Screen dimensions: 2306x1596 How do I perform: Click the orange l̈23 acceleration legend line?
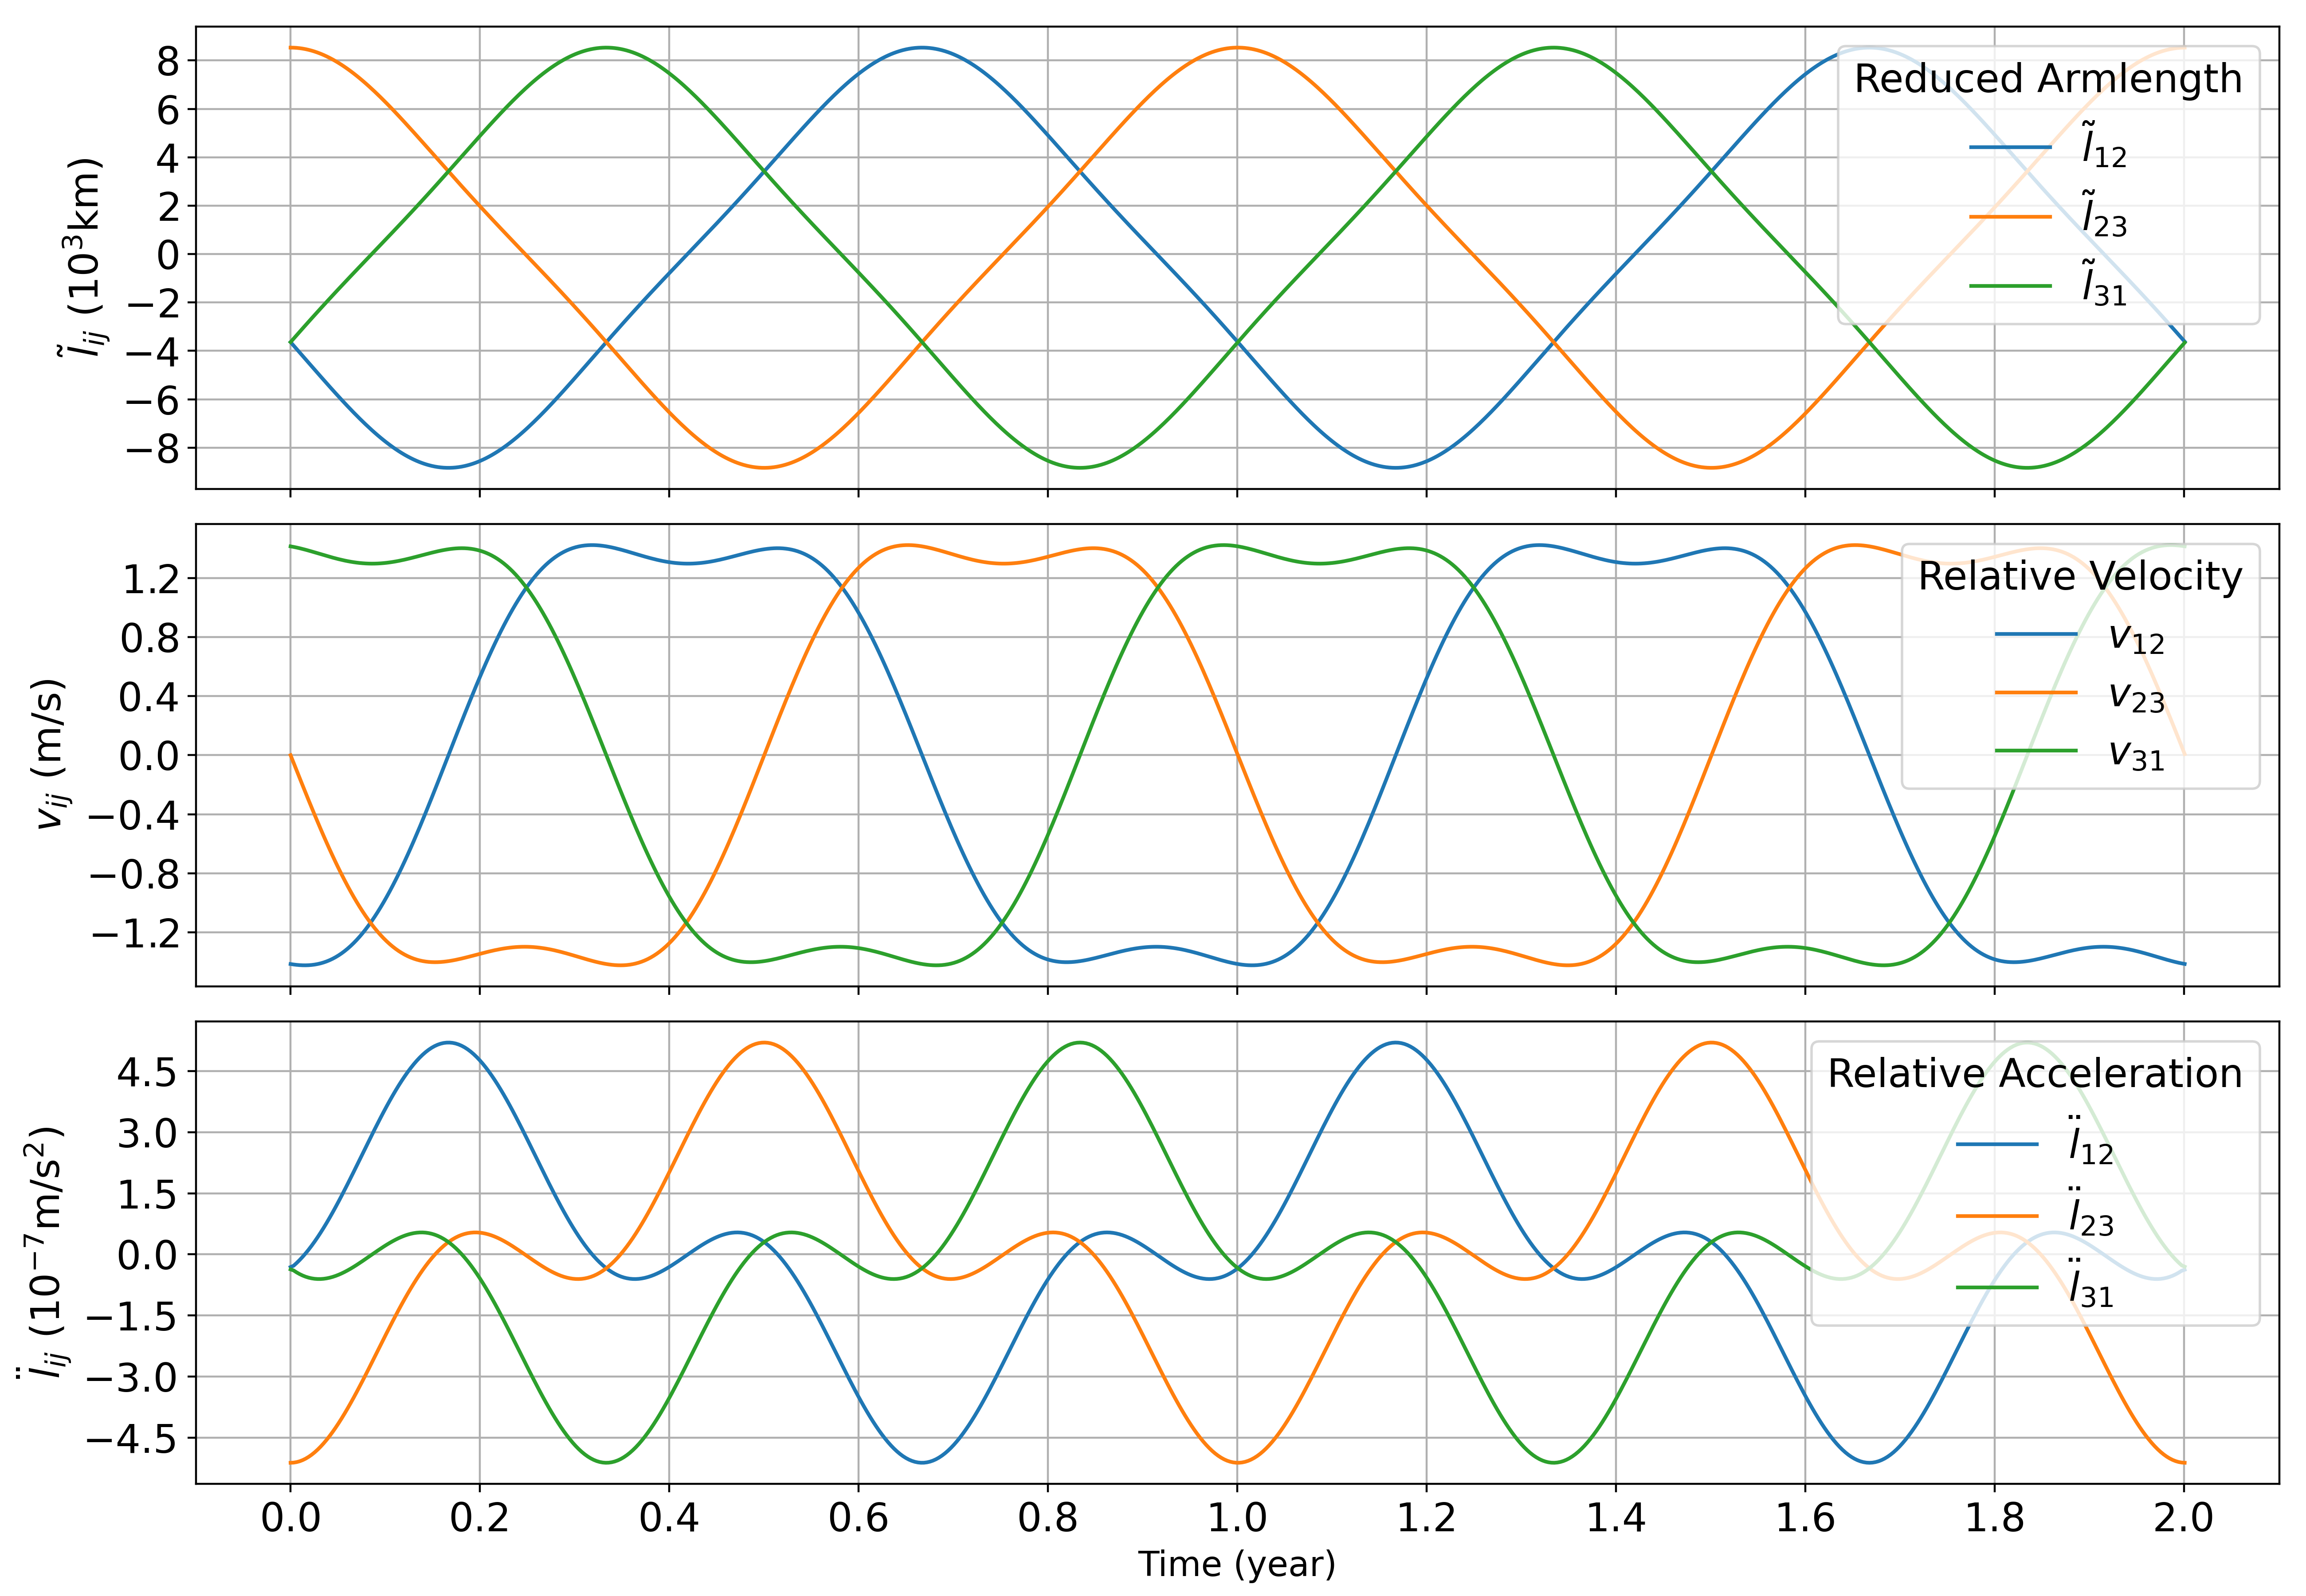1997,1217
